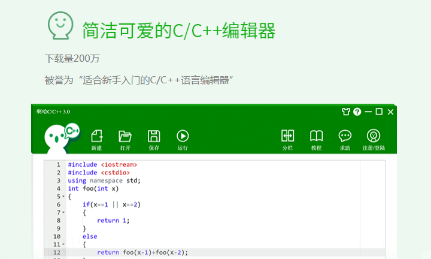
Task: Collapse the code fold at line 7
Action: (x=63, y=212)
